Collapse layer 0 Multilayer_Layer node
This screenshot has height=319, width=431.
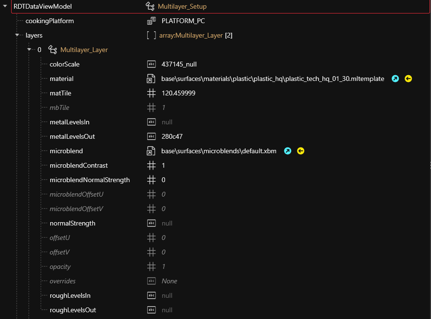point(29,50)
